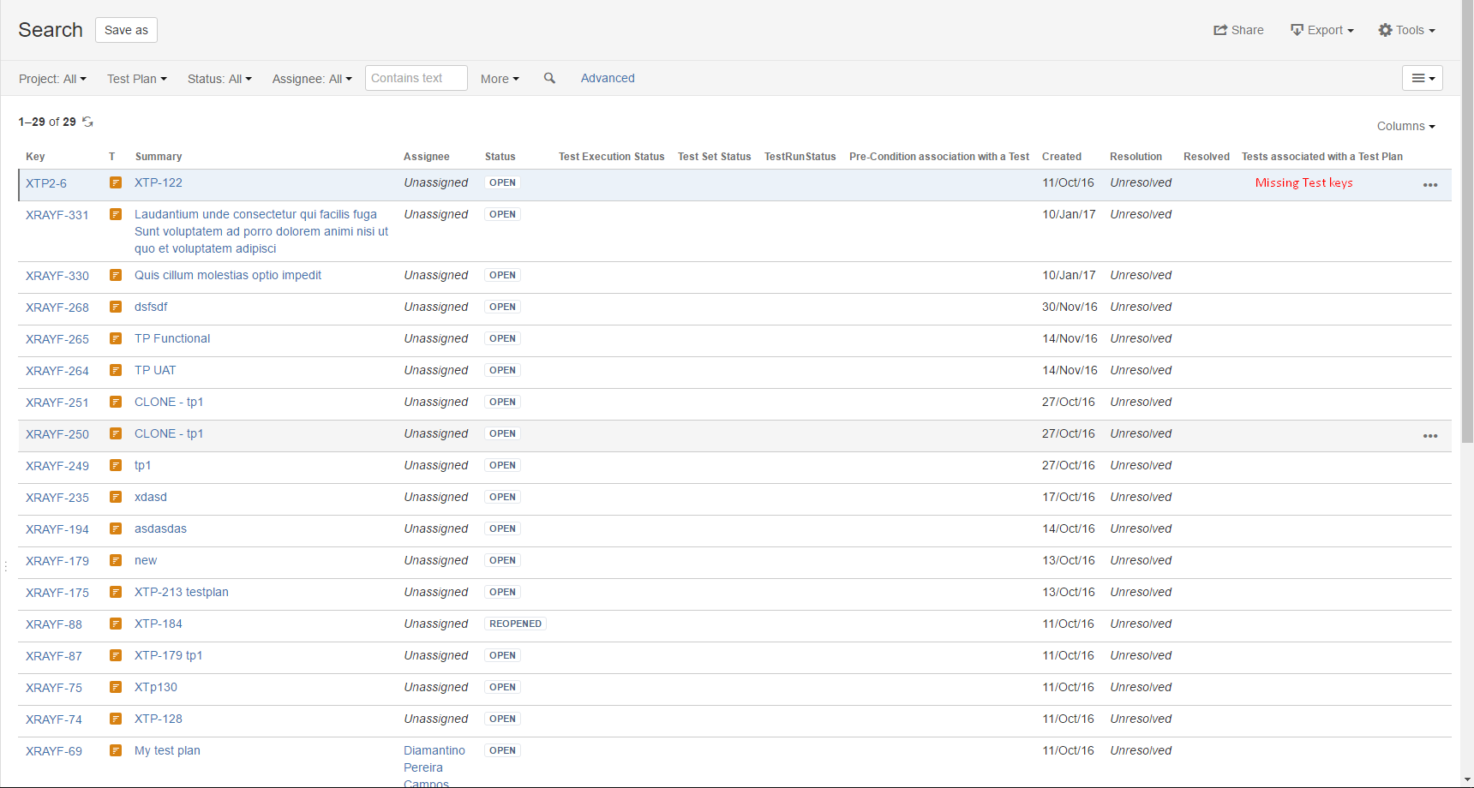Expand the Project: All filter
1474x788 pixels.
click(52, 79)
